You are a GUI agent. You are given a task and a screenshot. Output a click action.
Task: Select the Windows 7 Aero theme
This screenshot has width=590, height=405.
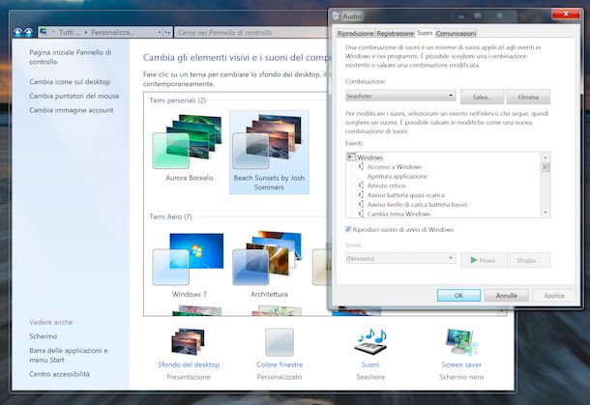point(190,265)
